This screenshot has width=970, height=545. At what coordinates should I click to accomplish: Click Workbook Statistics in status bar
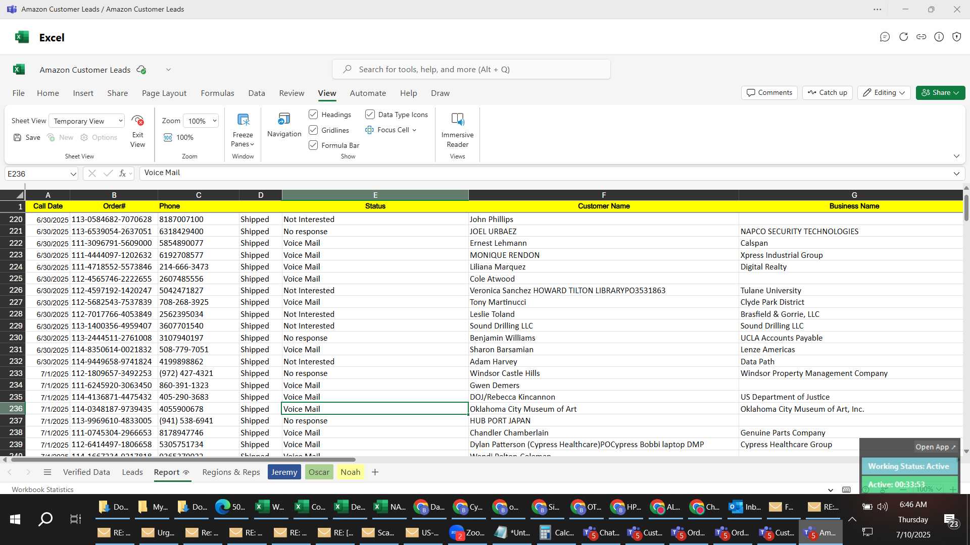click(42, 490)
